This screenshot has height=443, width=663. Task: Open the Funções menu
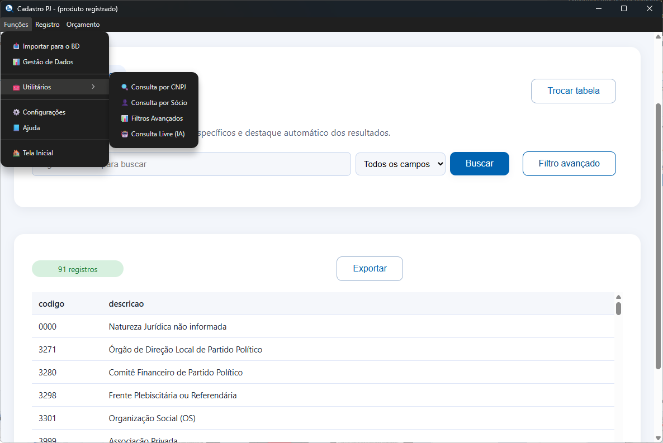point(16,25)
